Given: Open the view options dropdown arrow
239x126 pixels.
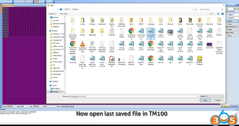Looking at the screenshot, I should click(214, 14).
